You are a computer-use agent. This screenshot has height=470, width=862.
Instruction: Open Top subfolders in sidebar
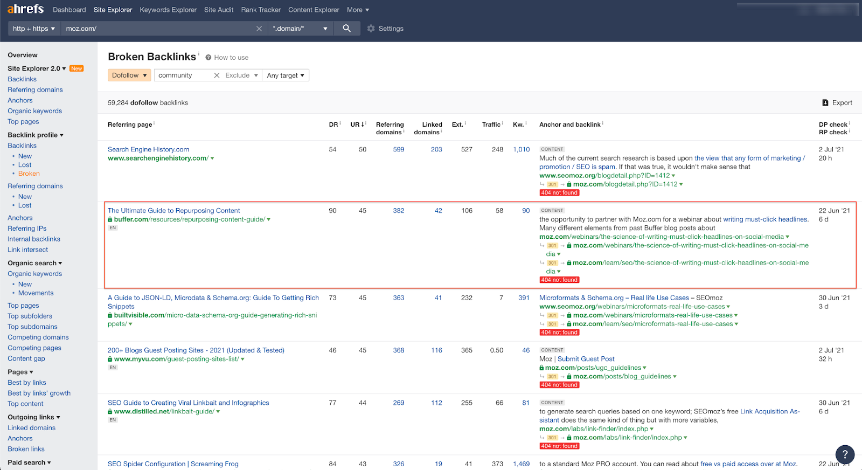[x=30, y=316]
